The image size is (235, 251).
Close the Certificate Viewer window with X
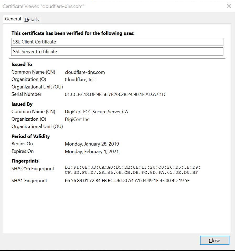click(x=229, y=6)
